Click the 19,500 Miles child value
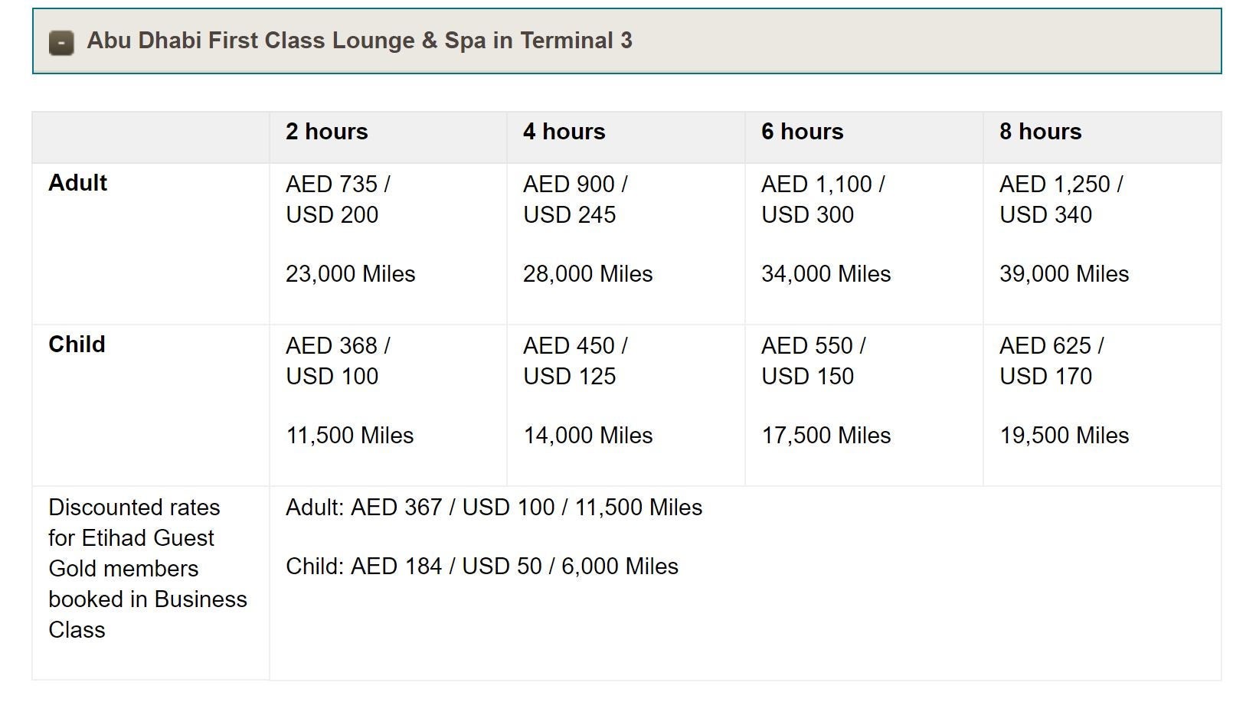The height and width of the screenshot is (702, 1246). click(x=1064, y=436)
